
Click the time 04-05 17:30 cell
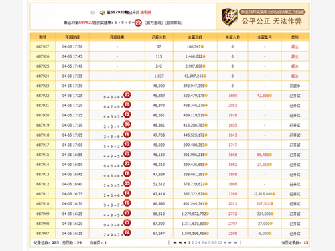tap(72, 86)
